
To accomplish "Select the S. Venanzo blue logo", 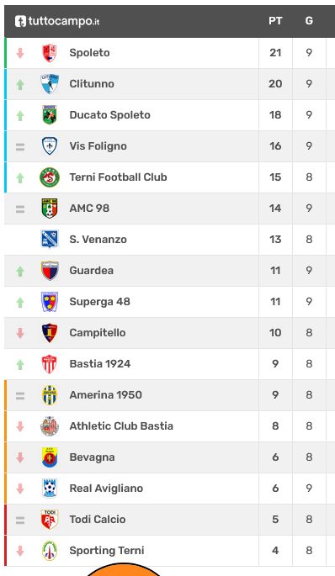I will pos(50,239).
